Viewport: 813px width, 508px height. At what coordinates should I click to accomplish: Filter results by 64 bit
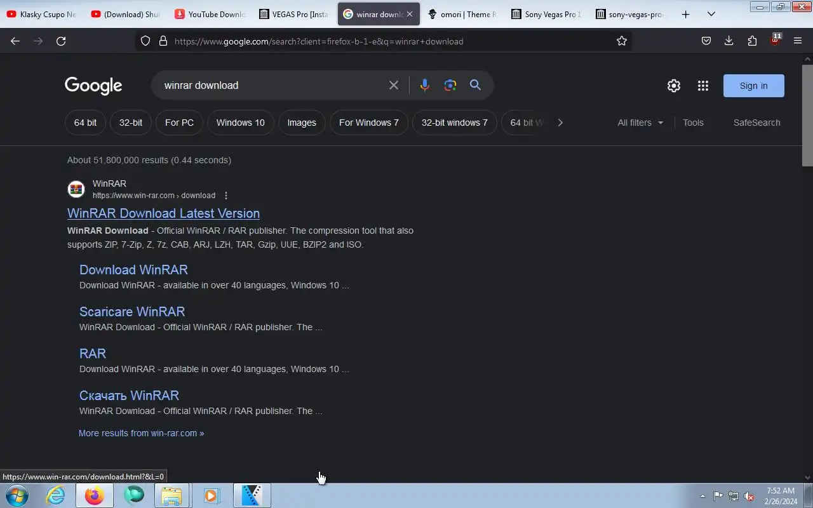(x=85, y=123)
